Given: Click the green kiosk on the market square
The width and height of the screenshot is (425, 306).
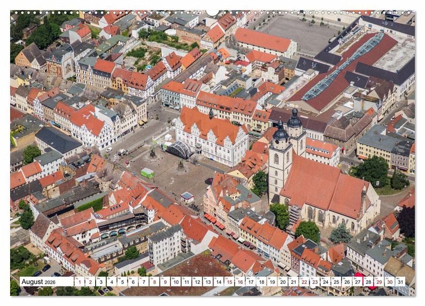Looking at the screenshot, I should click(148, 173).
